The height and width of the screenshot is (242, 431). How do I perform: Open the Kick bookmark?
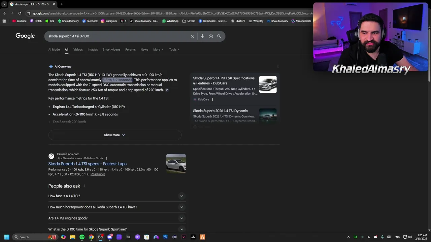click(x=50, y=21)
